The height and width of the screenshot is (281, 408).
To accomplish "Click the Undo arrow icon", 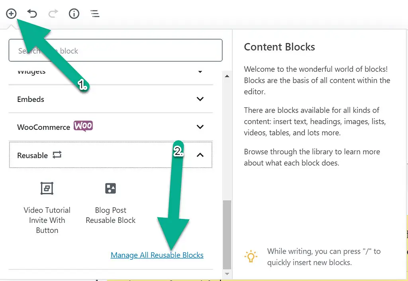I will point(32,14).
